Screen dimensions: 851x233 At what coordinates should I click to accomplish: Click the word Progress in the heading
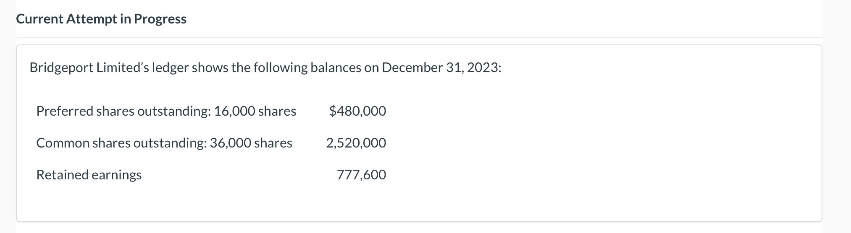160,19
